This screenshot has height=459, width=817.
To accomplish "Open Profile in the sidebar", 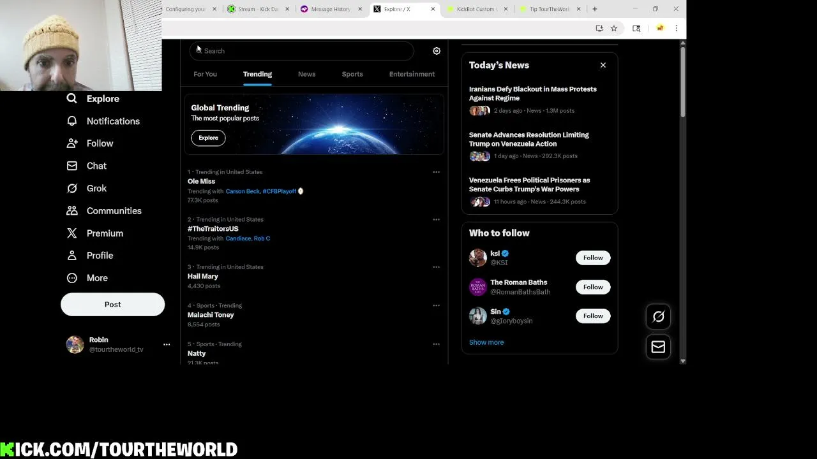I will click(90, 256).
